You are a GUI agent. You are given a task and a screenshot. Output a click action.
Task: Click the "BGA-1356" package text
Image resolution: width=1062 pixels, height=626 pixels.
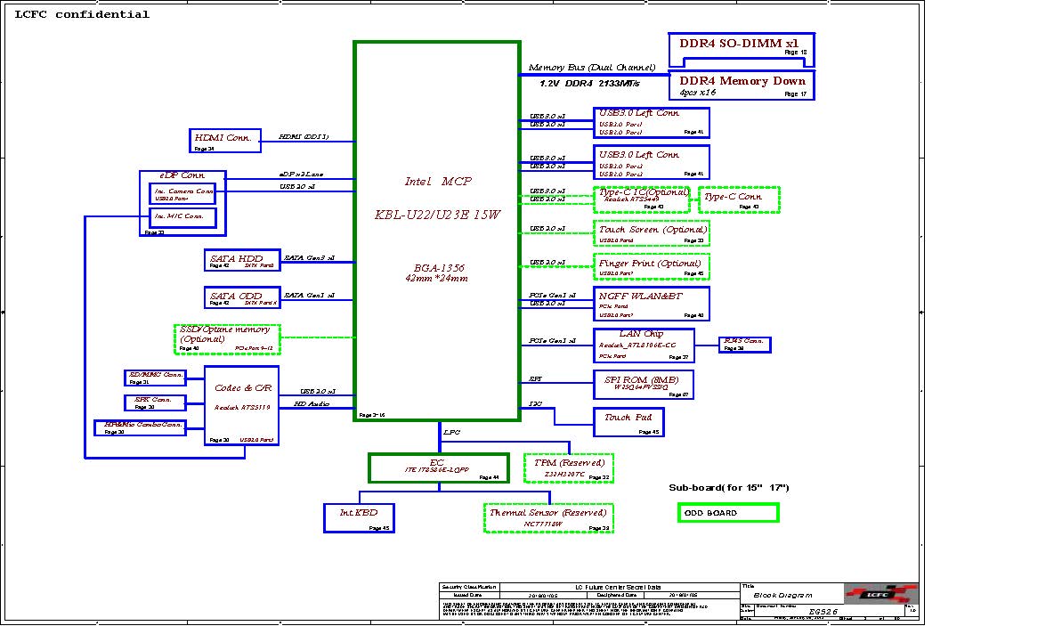439,268
